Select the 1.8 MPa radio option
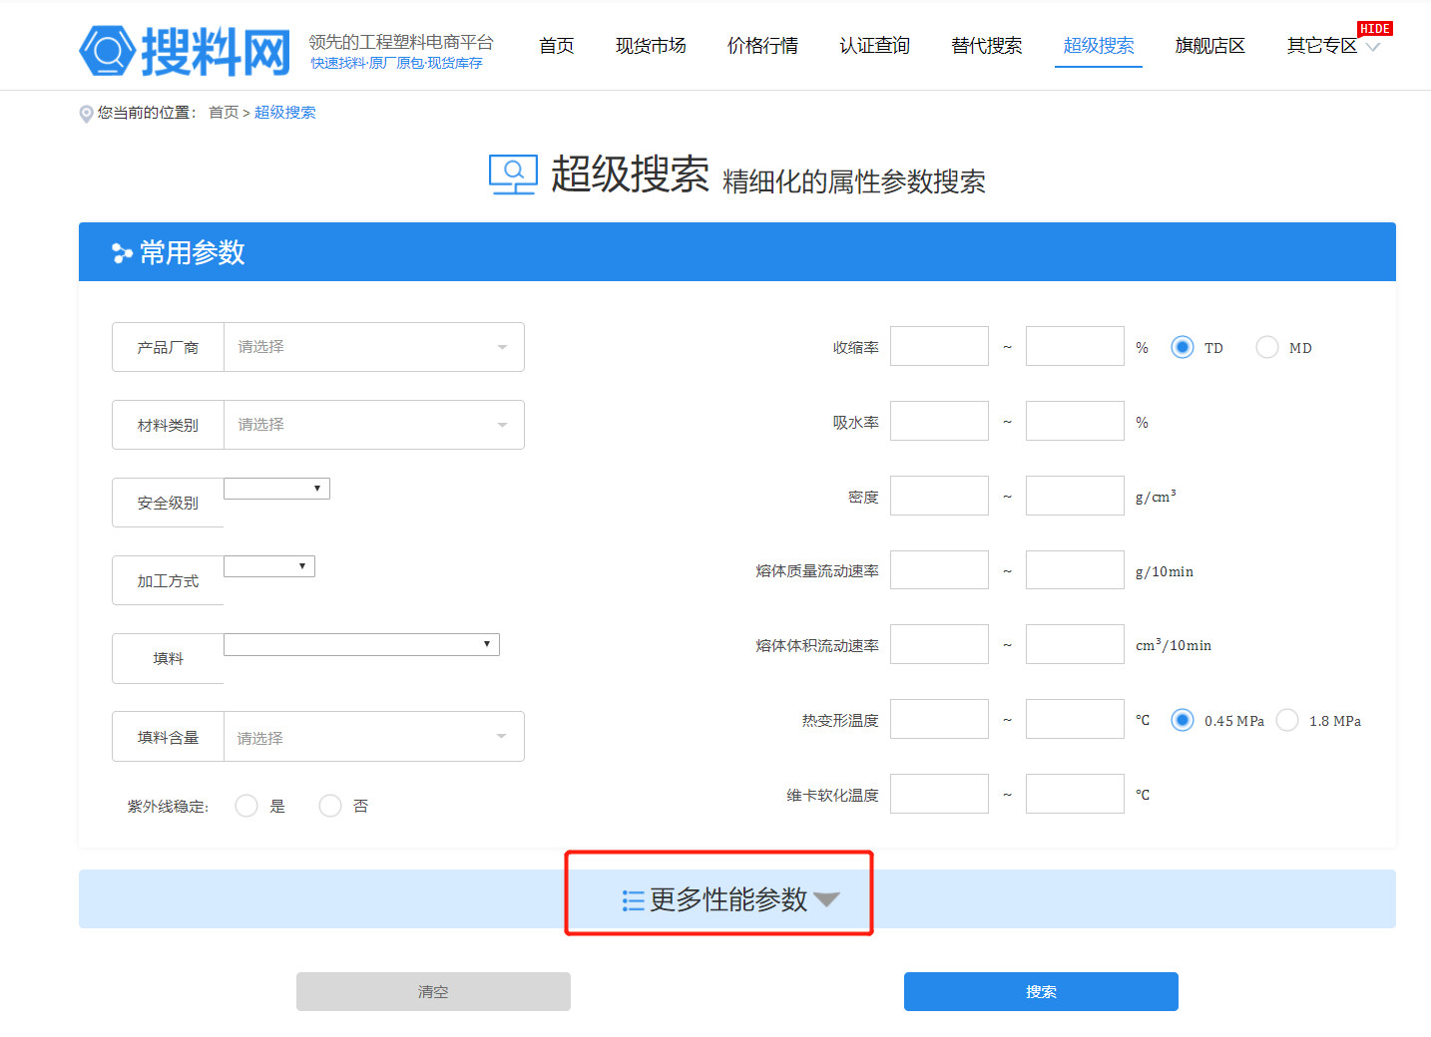The height and width of the screenshot is (1037, 1431). pos(1287,720)
